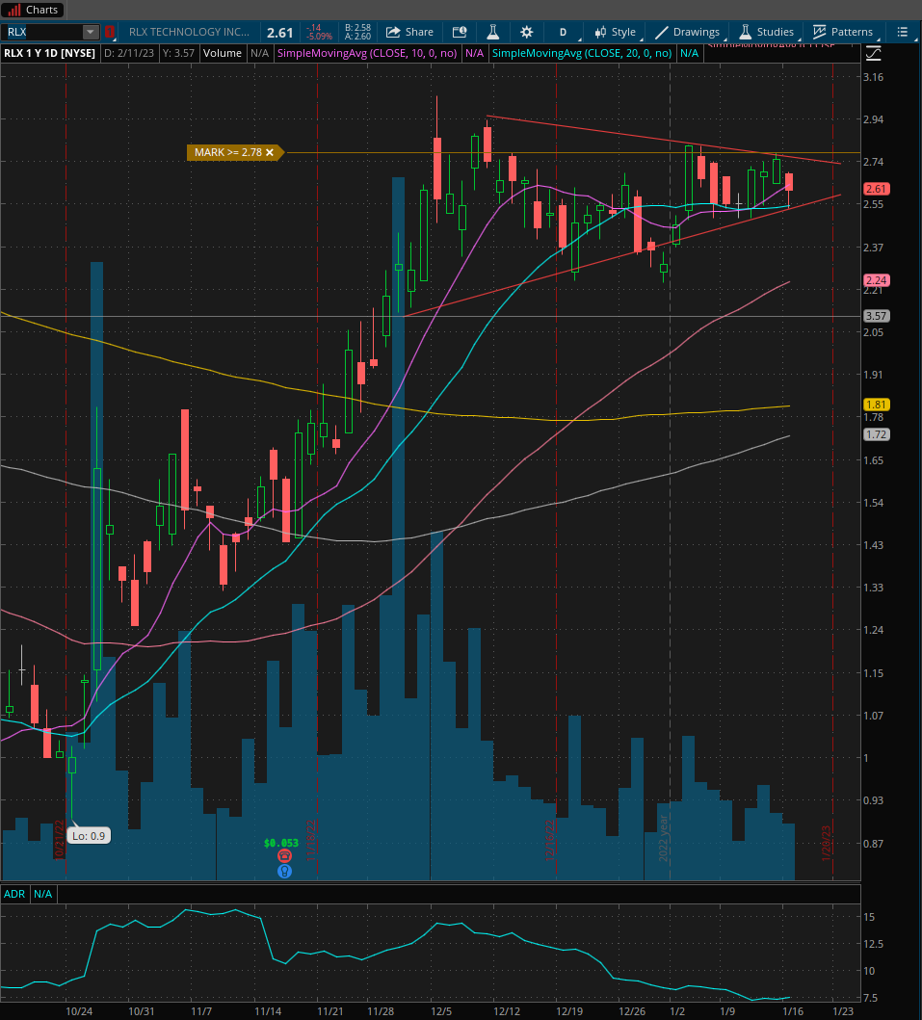The width and height of the screenshot is (922, 1020).
Task: Click the 2.61 last price bubble on axis
Action: tap(876, 189)
